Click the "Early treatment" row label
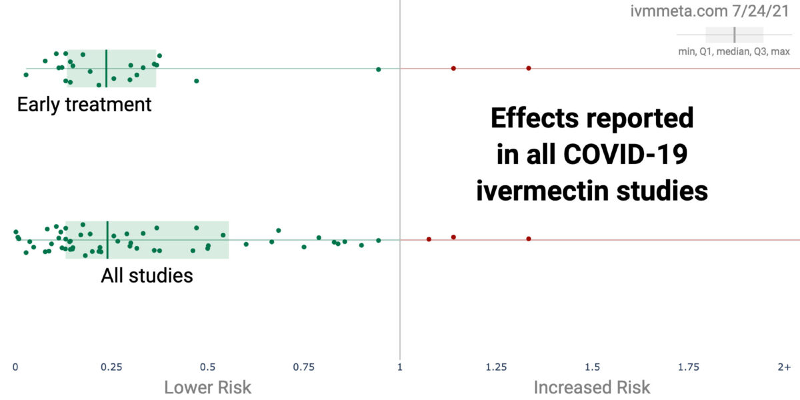Screen dimensions: 800x400 point(85,105)
